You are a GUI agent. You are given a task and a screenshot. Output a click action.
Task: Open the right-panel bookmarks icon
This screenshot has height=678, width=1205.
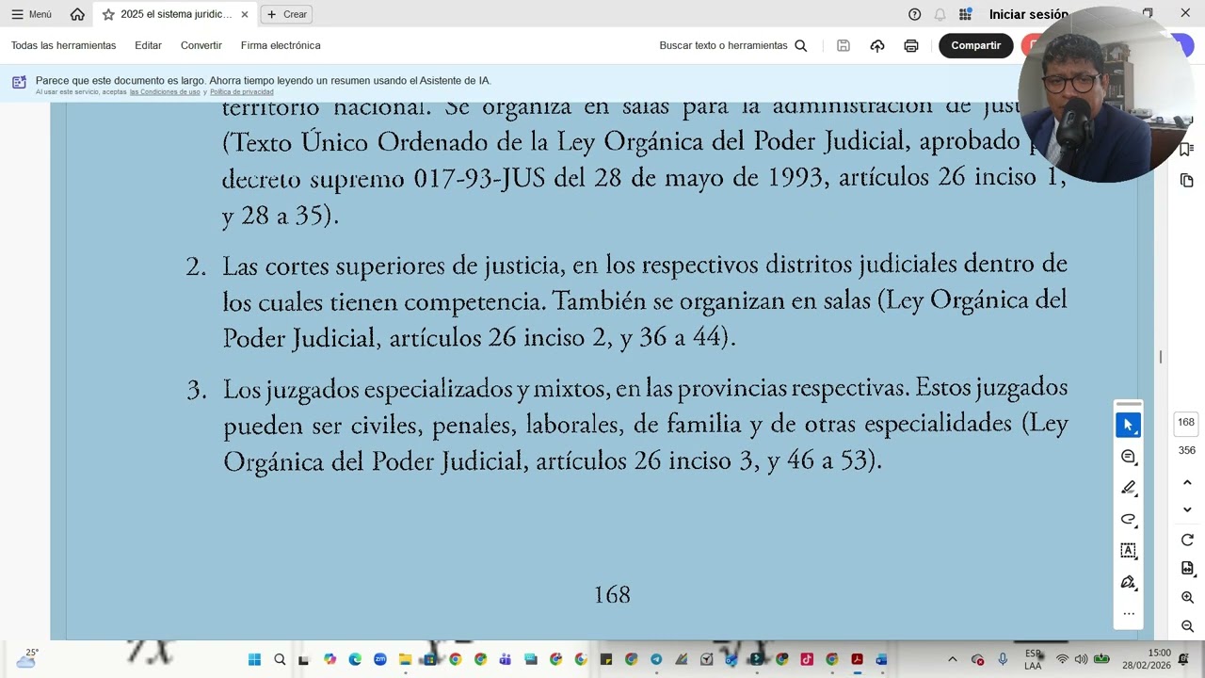pos(1186,150)
